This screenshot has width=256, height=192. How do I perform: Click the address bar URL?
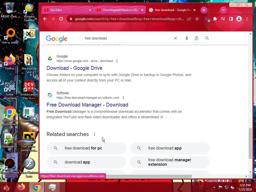click(x=129, y=19)
